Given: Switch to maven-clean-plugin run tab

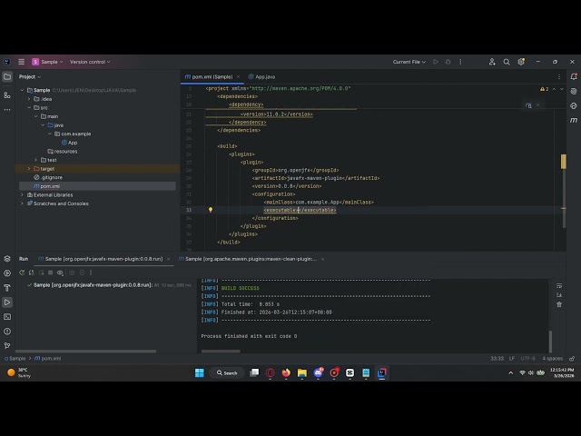Looking at the screenshot, I should click(248, 259).
